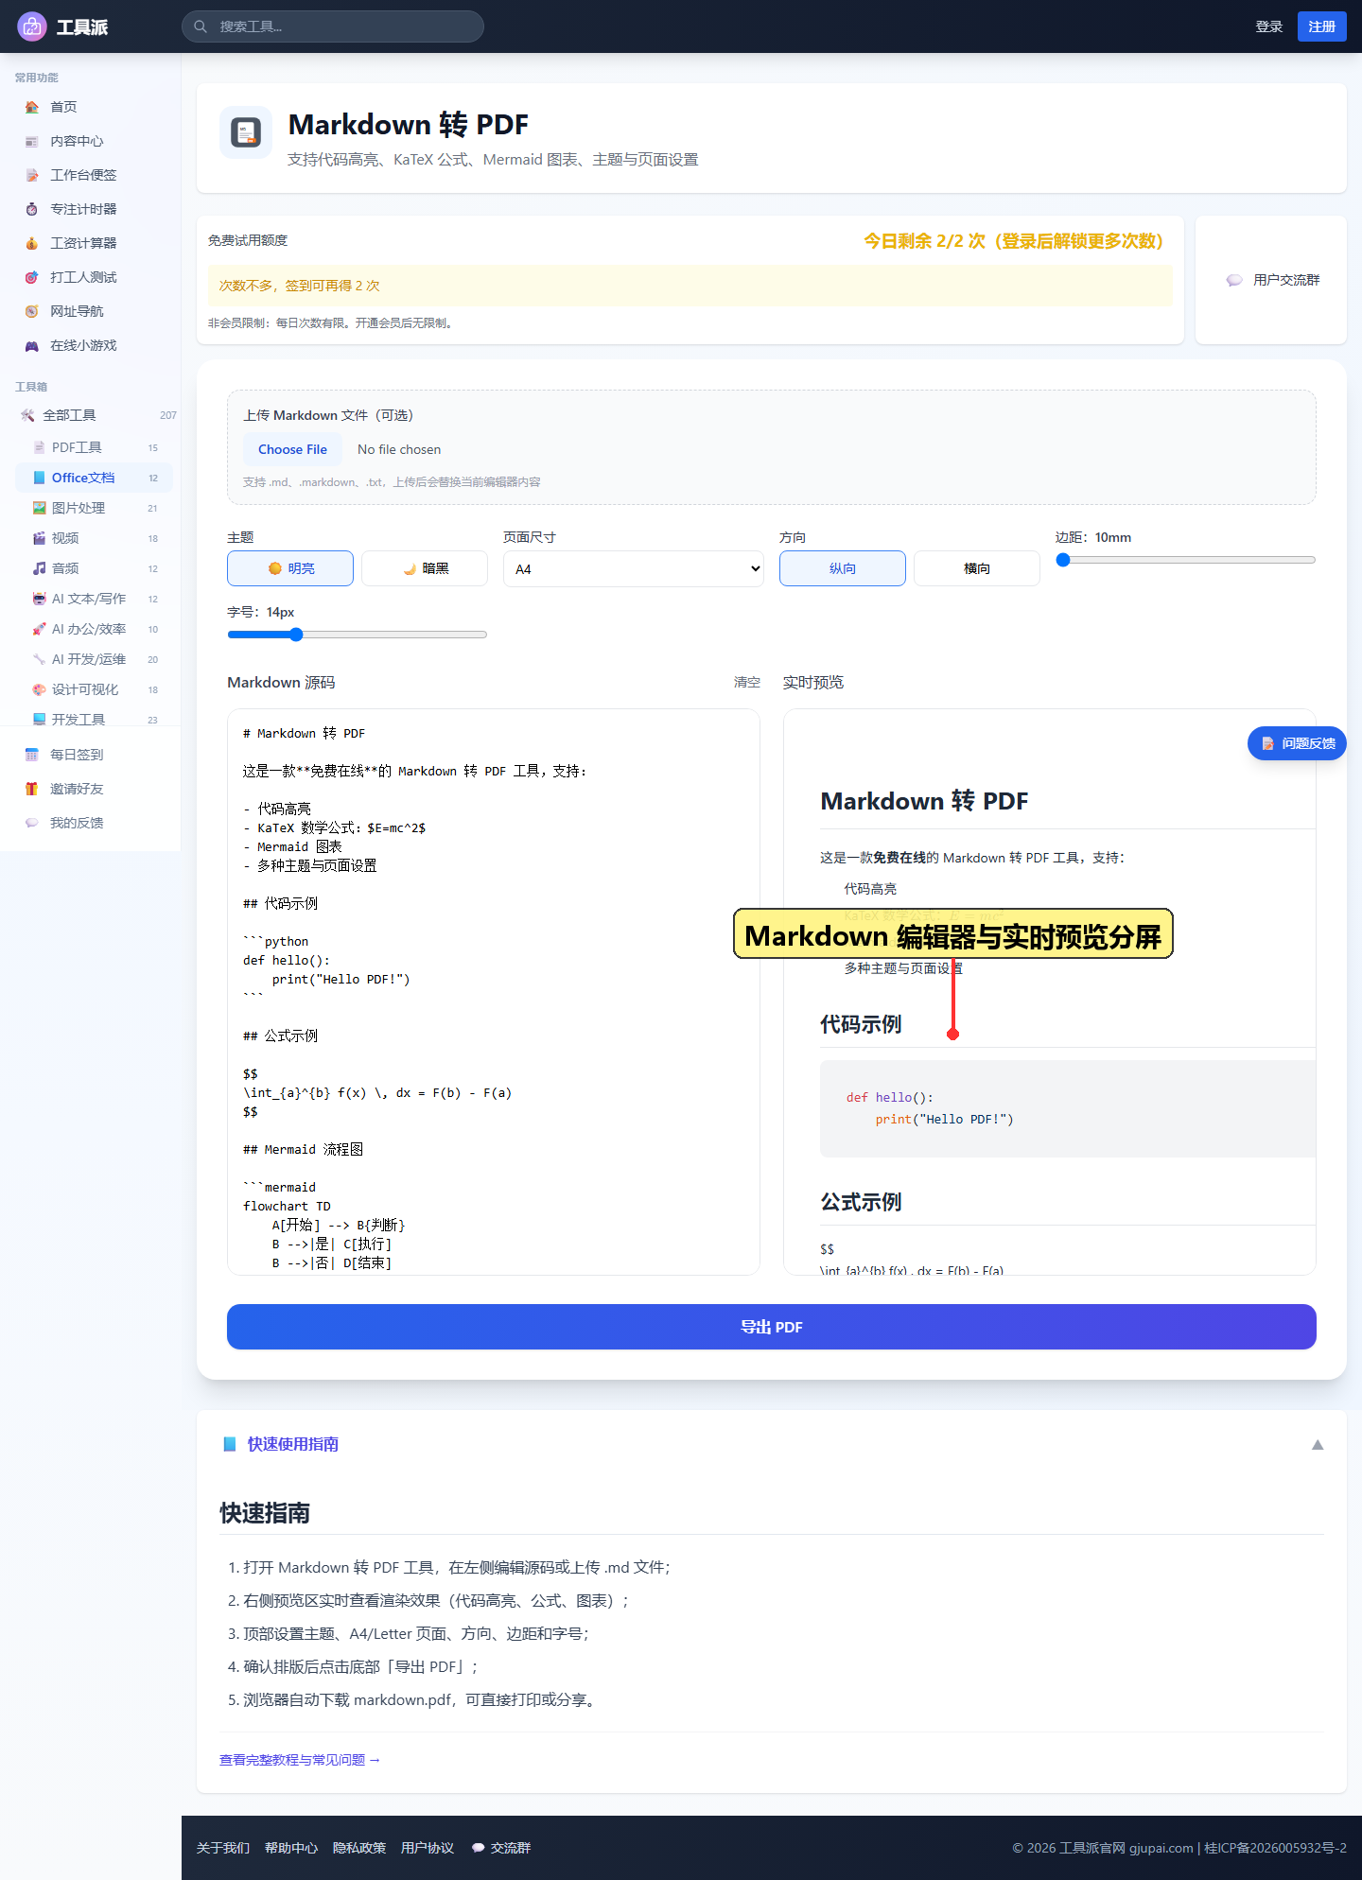
Task: Click the AI 开发/运维 wrench icon
Action: (x=39, y=659)
